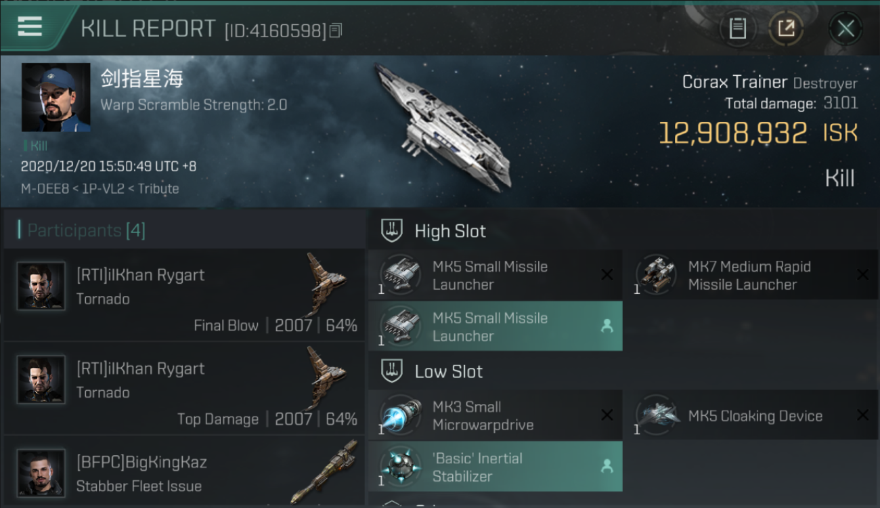Open the hamburger menu icon
This screenshot has width=880, height=508.
click(x=30, y=26)
